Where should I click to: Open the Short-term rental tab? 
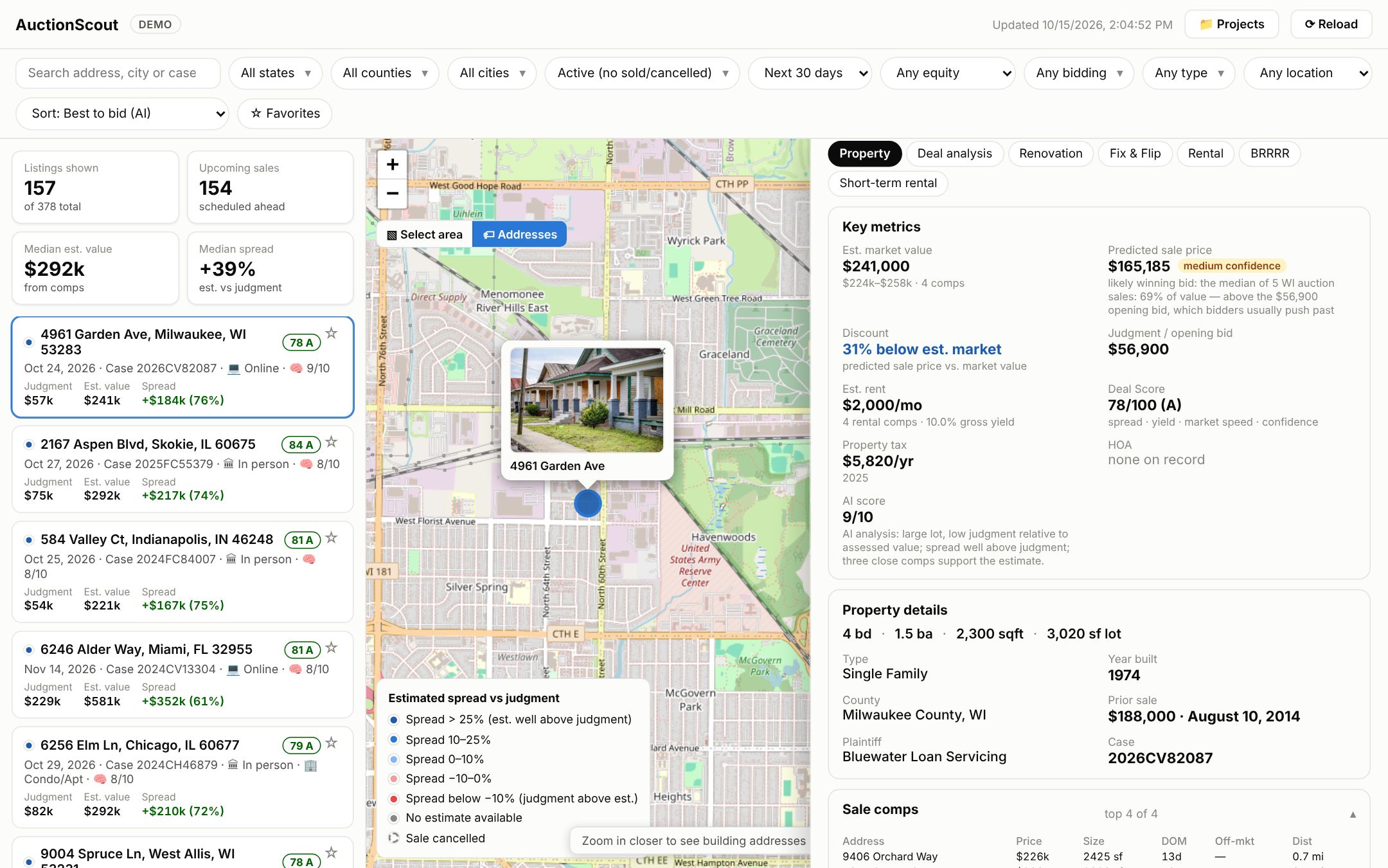888,183
